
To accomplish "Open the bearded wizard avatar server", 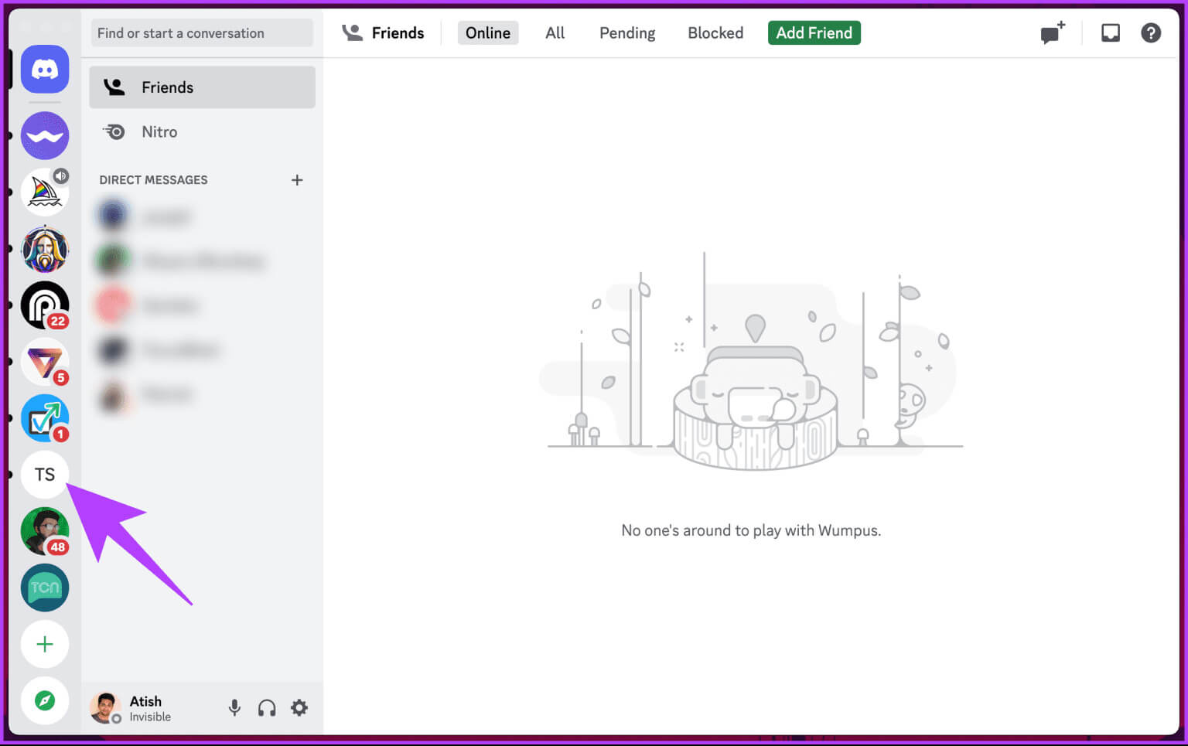I will point(45,249).
